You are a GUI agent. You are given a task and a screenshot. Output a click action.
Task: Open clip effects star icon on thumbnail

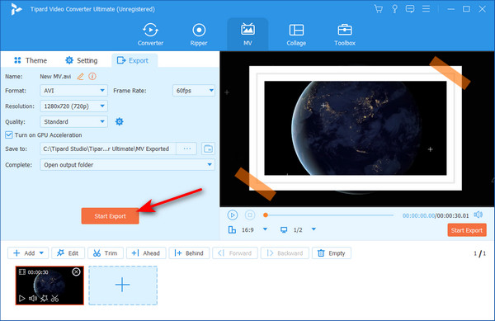45,298
